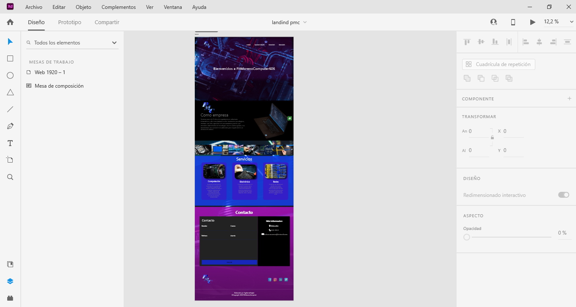Select the Pen tool
Image resolution: width=576 pixels, height=307 pixels.
coord(10,126)
